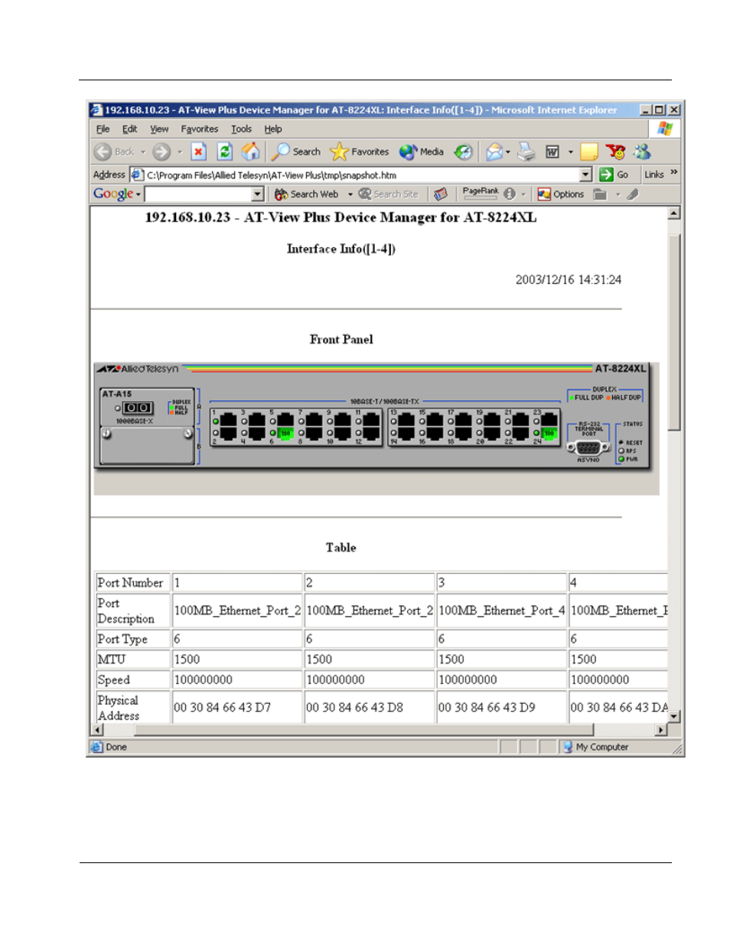Image resolution: width=730 pixels, height=945 pixels.
Task: Click the Search Site button
Action: click(x=389, y=194)
